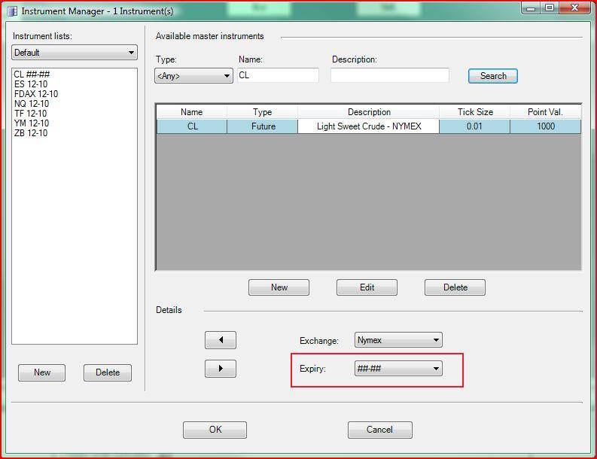Click the Description column header
597x459 pixels.
pyautogui.click(x=369, y=112)
